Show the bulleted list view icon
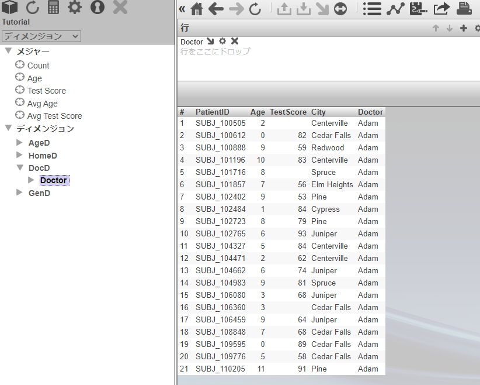Viewport: 480px width, 385px height. pyautogui.click(x=372, y=9)
